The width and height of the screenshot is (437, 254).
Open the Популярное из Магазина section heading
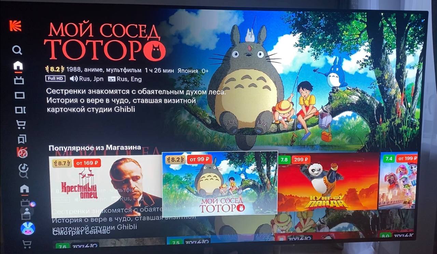(x=95, y=147)
